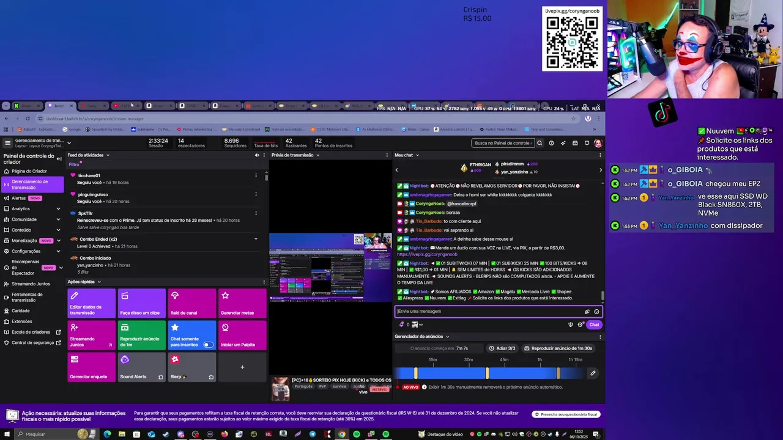Expand the Monetização sidebar section
This screenshot has width=783, height=440.
coord(59,241)
